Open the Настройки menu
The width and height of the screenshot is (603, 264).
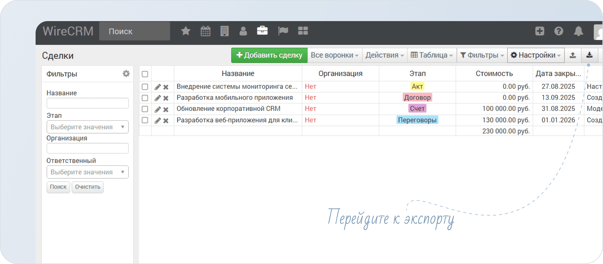536,55
